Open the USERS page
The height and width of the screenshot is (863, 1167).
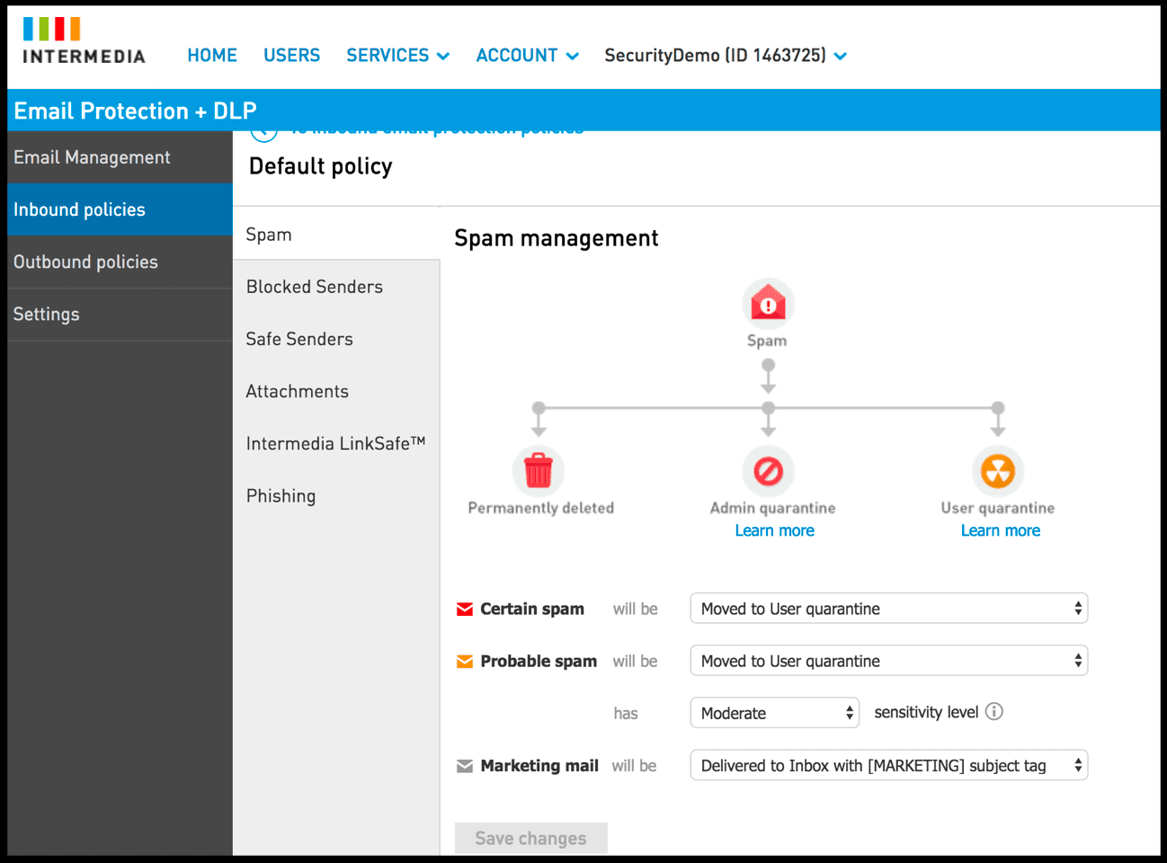point(291,56)
